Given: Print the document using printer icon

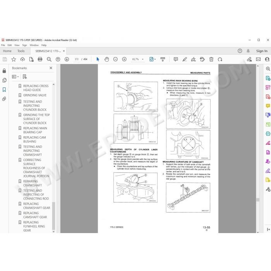Looking at the screenshot, I should [40, 60].
